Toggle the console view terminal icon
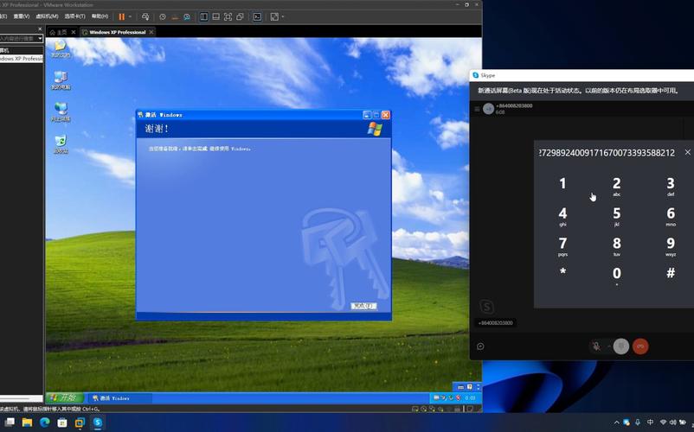The image size is (694, 432). click(x=257, y=16)
